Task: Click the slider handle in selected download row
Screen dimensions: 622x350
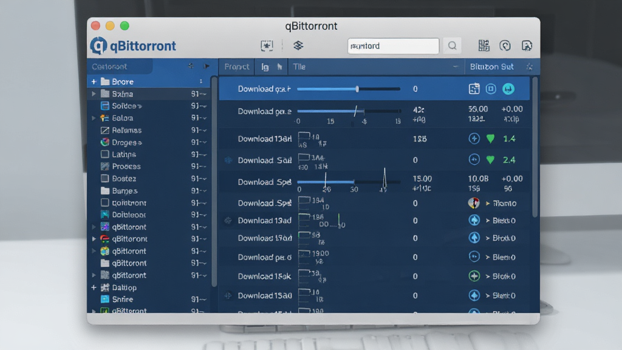Action: click(357, 89)
